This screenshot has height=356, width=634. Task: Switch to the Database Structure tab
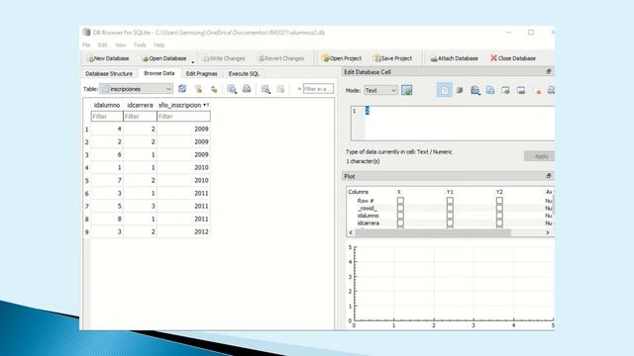click(x=109, y=74)
